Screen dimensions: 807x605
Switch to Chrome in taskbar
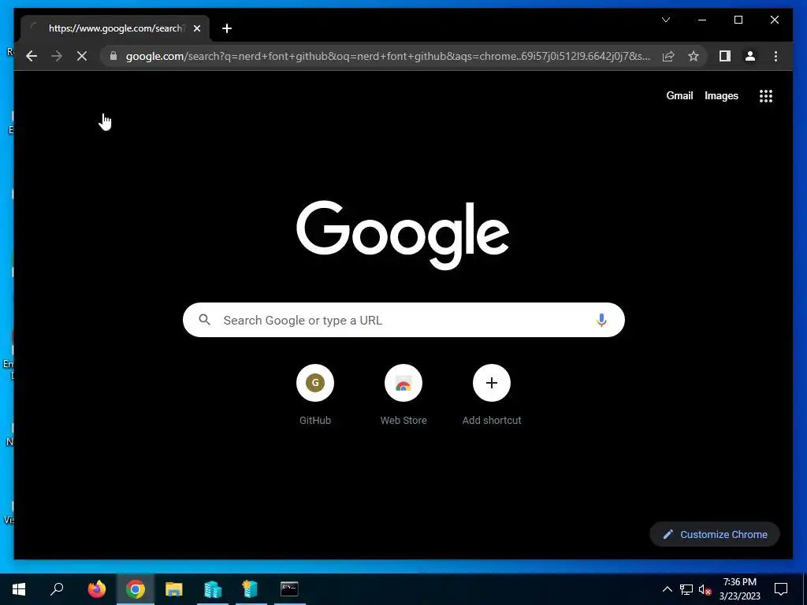coord(136,589)
